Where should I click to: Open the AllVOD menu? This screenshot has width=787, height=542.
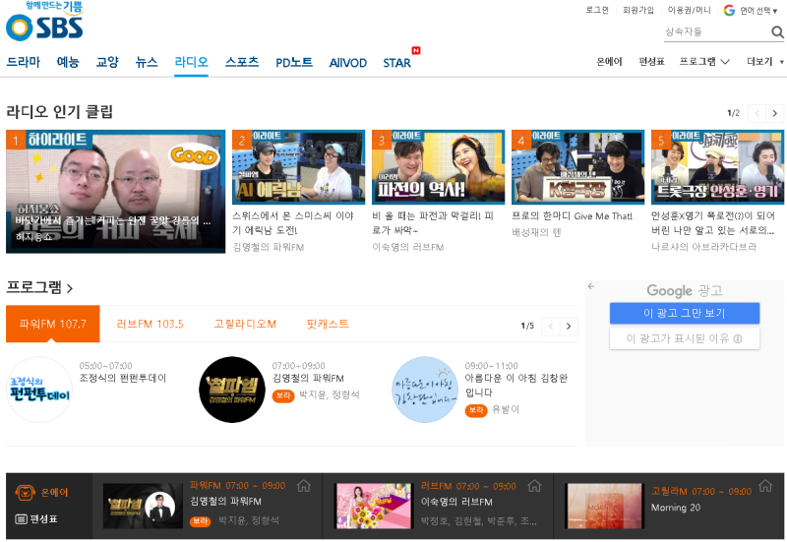tap(348, 63)
